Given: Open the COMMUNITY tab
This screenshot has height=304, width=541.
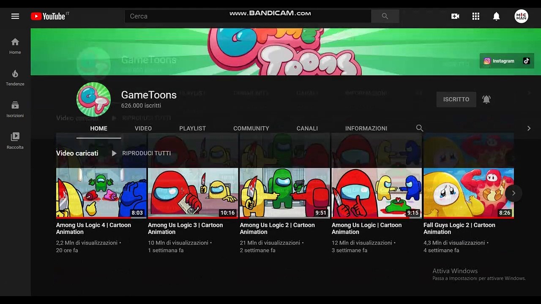Looking at the screenshot, I should pyautogui.click(x=251, y=128).
